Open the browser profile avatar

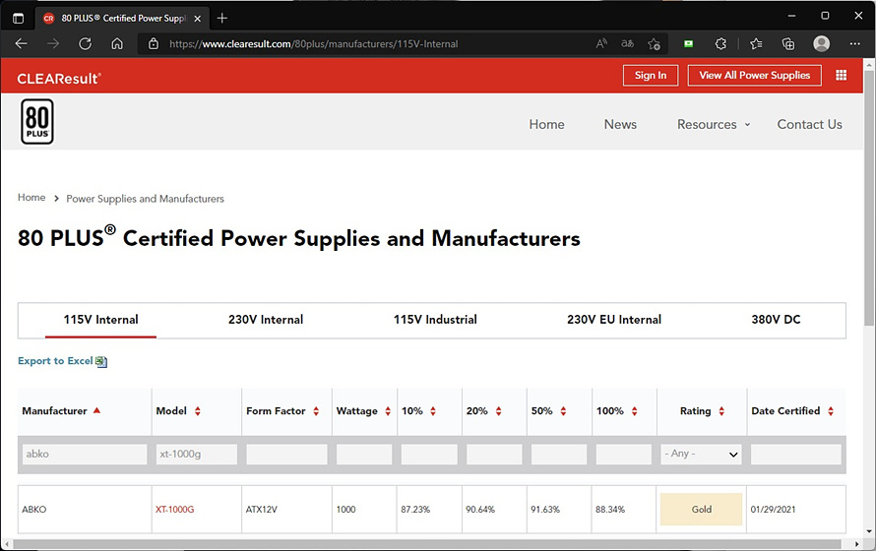(x=821, y=43)
